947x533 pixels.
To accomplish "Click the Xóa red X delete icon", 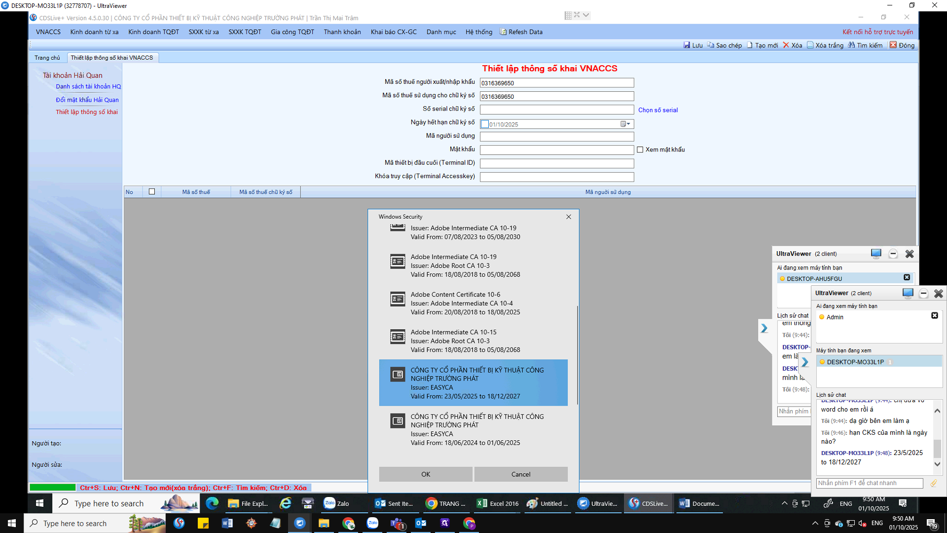I will pyautogui.click(x=786, y=45).
